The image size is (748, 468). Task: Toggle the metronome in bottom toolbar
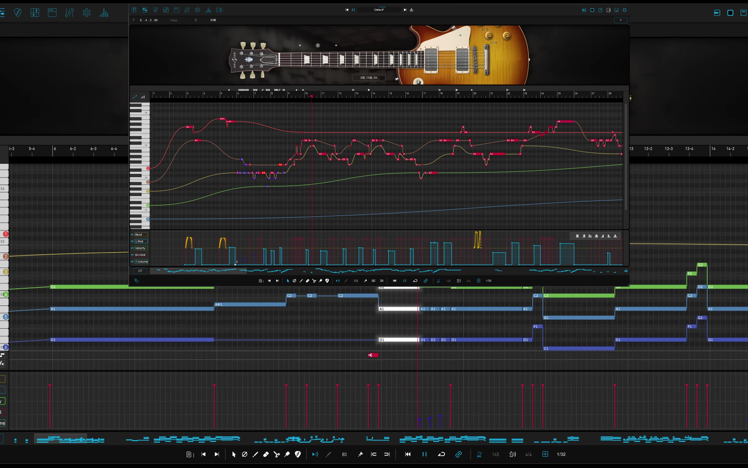[x=479, y=454]
